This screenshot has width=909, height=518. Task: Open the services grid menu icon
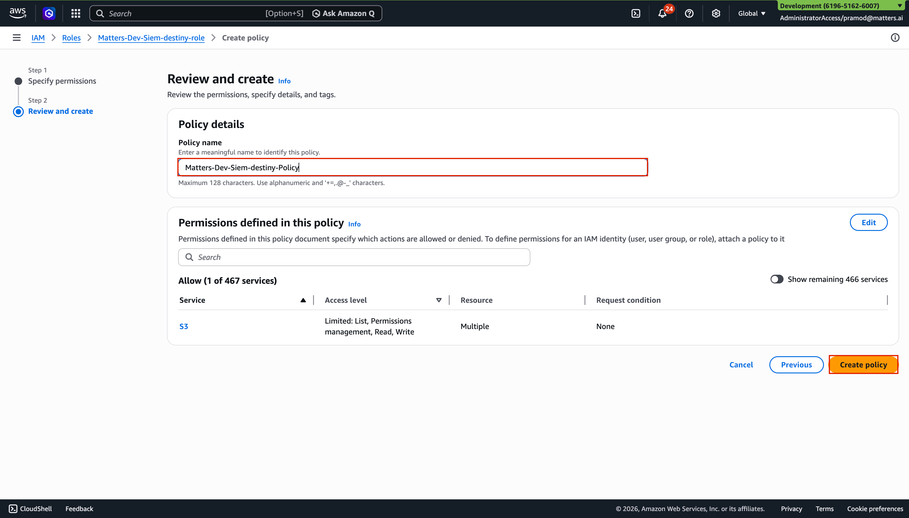coord(76,14)
